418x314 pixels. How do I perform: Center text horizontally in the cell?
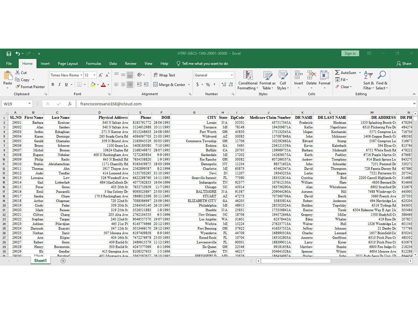pos(123,85)
